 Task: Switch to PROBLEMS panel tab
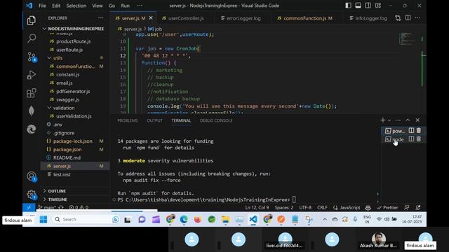128,120
